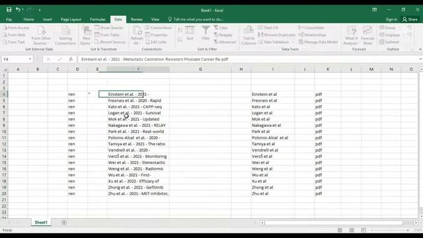The image size is (423, 238).
Task: Click cell Nakagawa et al in column I
Action: (x=273, y=125)
